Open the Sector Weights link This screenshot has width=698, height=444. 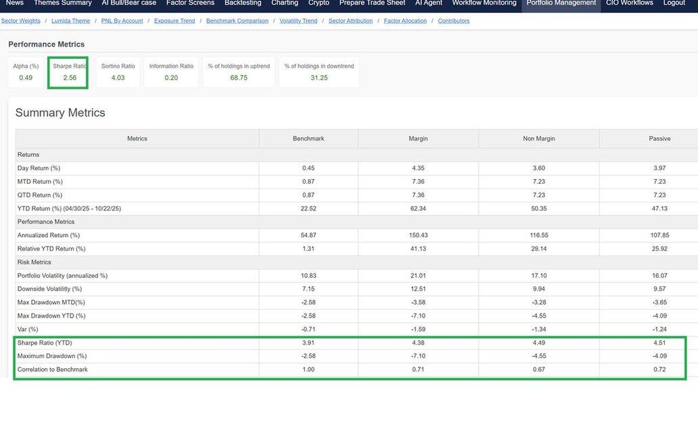(20, 21)
